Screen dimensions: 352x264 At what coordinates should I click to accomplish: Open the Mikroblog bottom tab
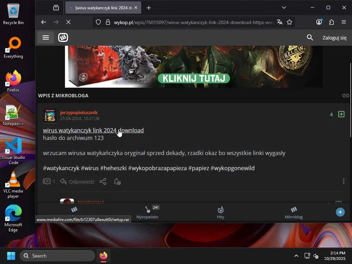(x=294, y=212)
